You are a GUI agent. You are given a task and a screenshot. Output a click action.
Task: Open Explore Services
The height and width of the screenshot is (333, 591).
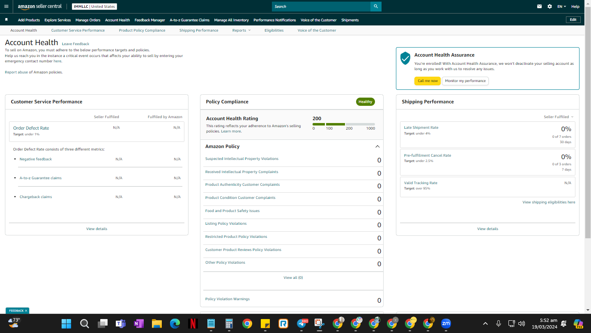[57, 20]
